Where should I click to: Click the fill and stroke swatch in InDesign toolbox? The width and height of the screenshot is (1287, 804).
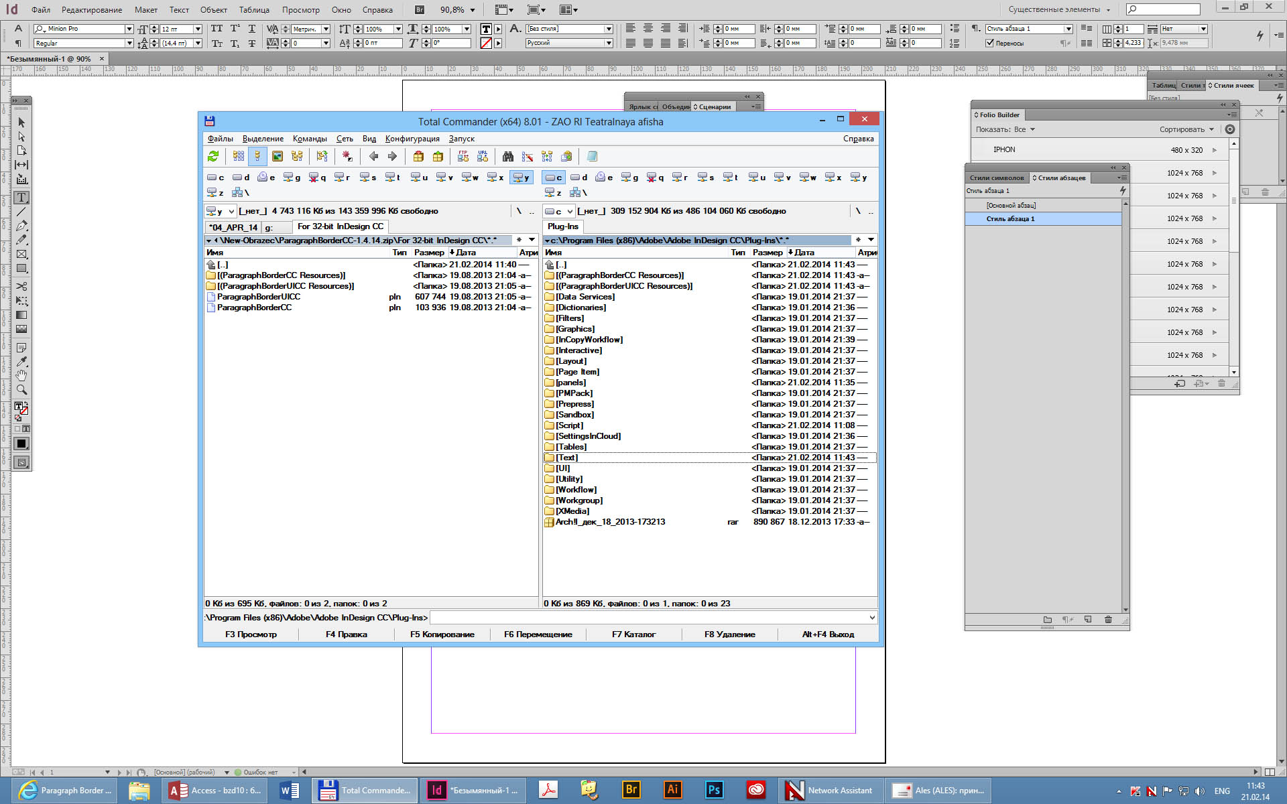tap(21, 408)
